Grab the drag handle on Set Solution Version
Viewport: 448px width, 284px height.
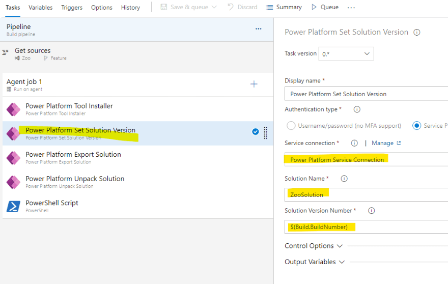click(265, 133)
